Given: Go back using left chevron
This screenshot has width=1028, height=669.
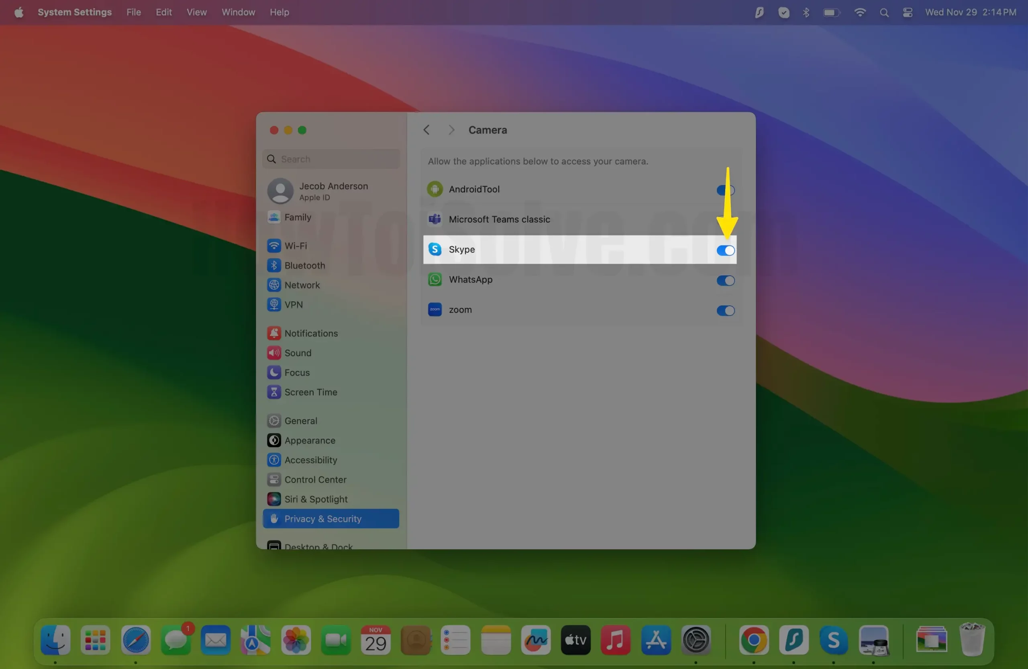Looking at the screenshot, I should (x=426, y=130).
